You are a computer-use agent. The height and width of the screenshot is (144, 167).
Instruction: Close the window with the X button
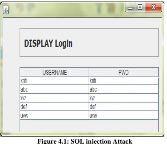pyautogui.click(x=153, y=7)
